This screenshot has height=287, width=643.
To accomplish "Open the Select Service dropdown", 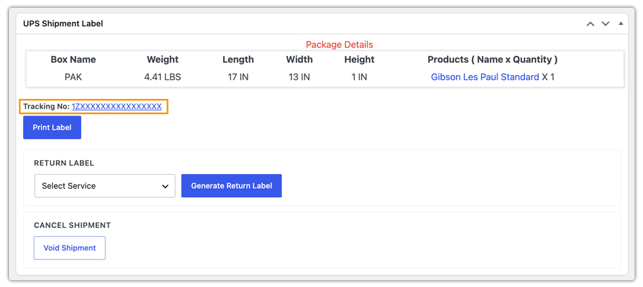I will 105,186.
